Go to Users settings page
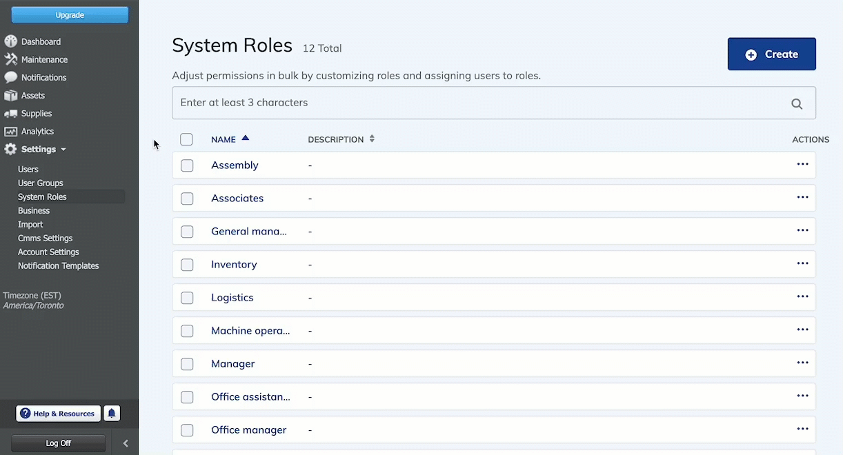 click(x=28, y=169)
